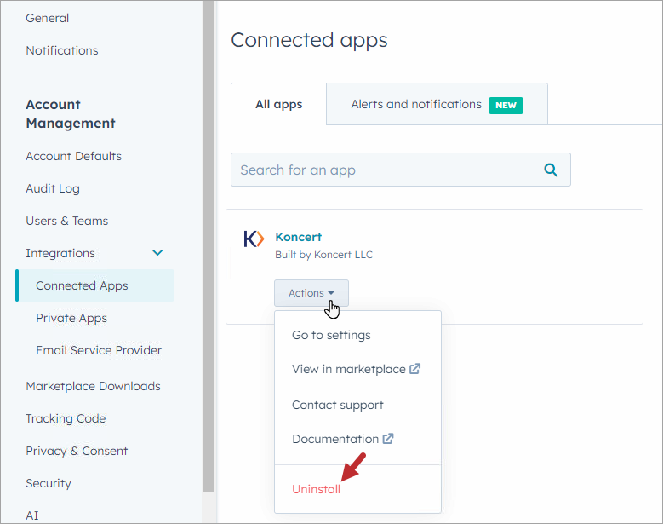This screenshot has width=663, height=524.
Task: Collapse the Integrations chevron
Action: pos(157,253)
